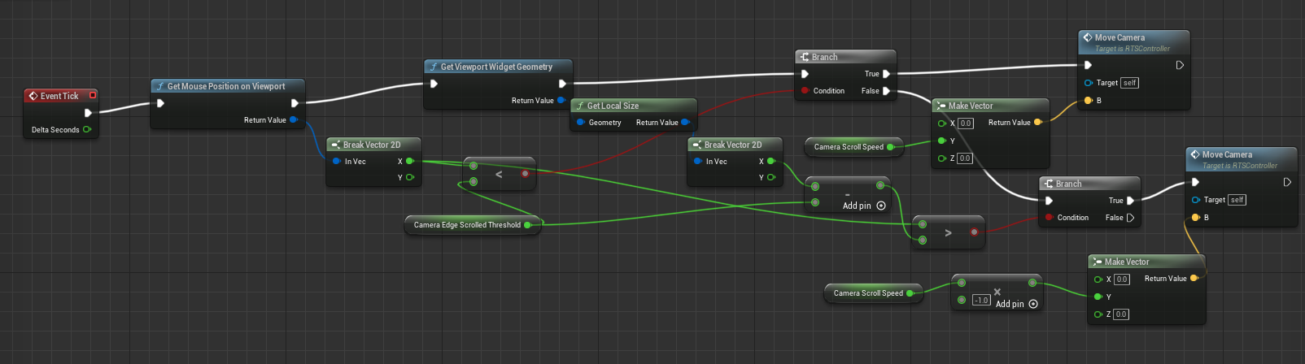Click Get Viewport Widget Geometry Return Value pin
The image size is (1305, 364).
561,101
